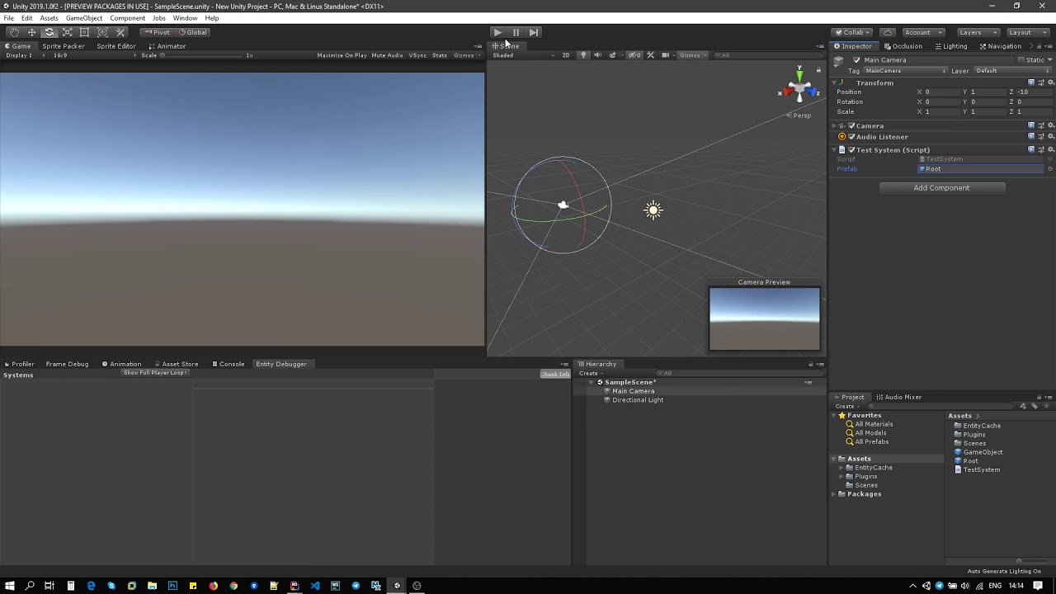This screenshot has width=1056, height=594.
Task: Disable the Camera component checkbox
Action: [851, 125]
